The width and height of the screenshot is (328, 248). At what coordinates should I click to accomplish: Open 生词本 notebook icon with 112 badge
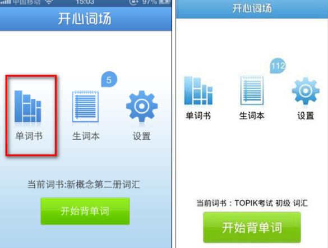point(252,90)
